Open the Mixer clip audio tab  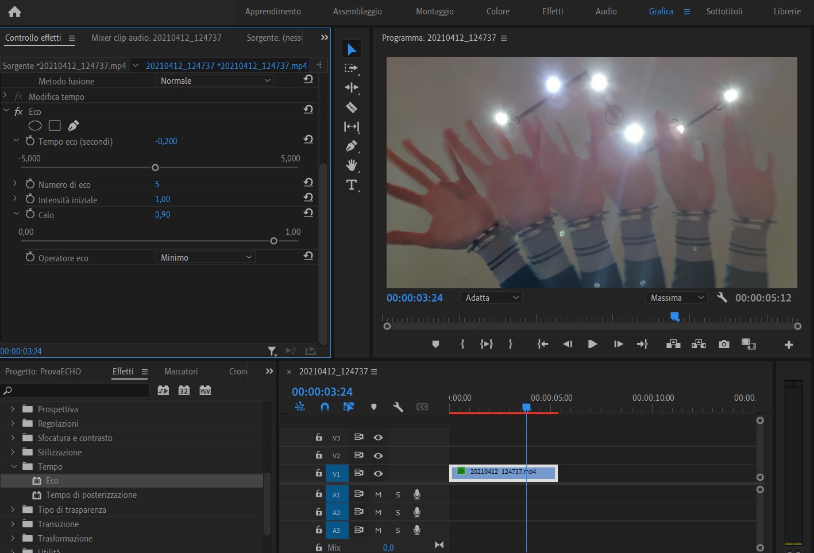coord(156,38)
